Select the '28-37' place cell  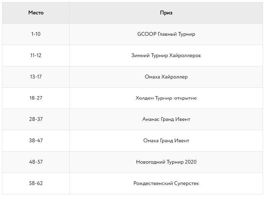point(36,119)
